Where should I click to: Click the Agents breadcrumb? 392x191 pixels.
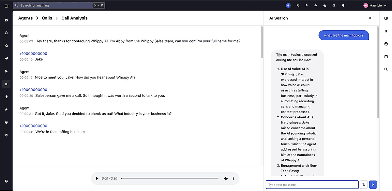click(26, 18)
